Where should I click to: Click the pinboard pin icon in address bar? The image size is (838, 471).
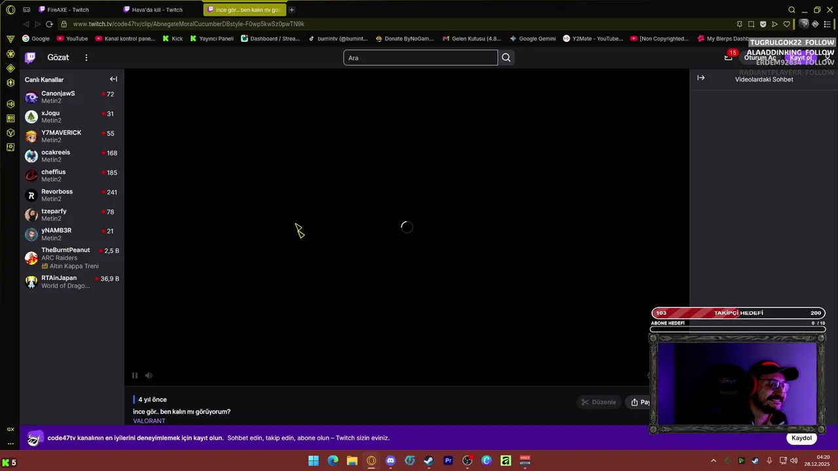coord(739,24)
